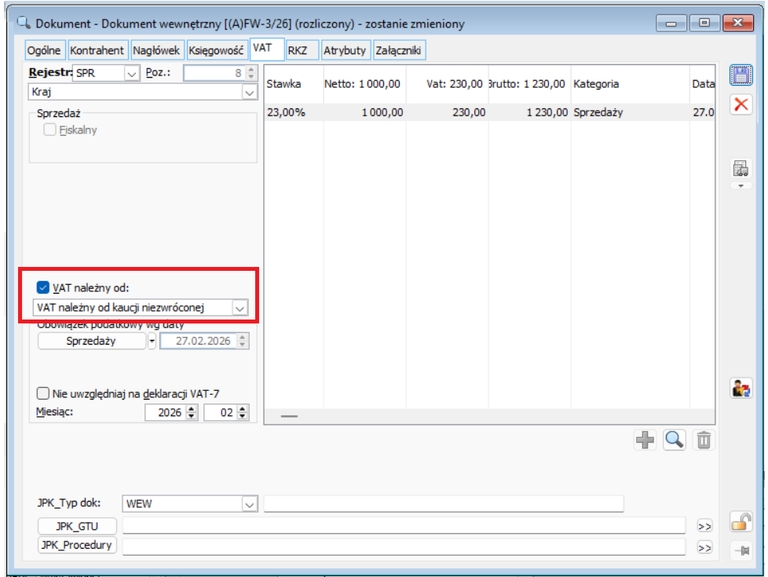Expand the JPK_Typ dok WEW dropdown

[249, 503]
